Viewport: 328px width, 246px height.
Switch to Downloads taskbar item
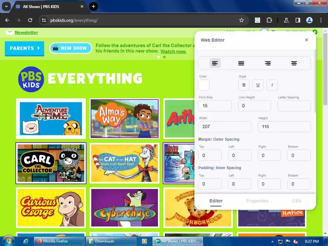(x=111, y=241)
